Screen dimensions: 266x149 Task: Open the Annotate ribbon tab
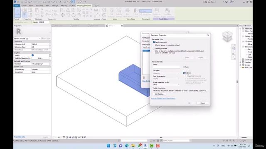tap(39, 5)
